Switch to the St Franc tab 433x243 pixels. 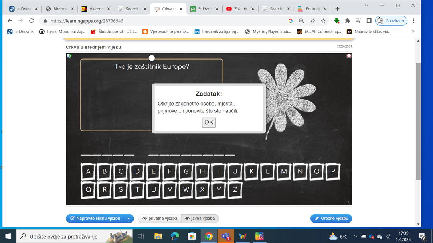tap(204, 9)
